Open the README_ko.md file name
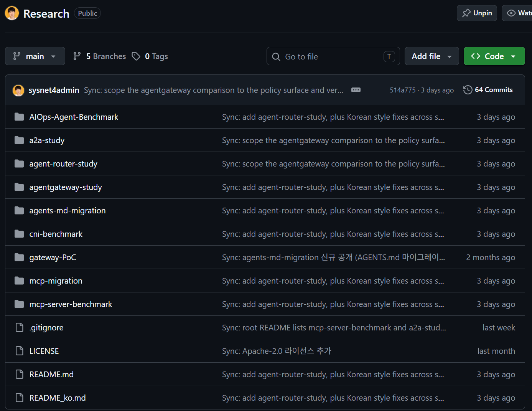 (58, 398)
